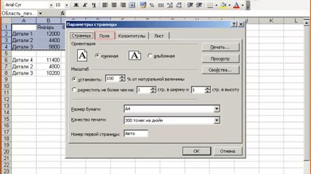This screenshot has height=174, width=311.
Task: Click Номер первой страницы field
Action: coord(136,133)
